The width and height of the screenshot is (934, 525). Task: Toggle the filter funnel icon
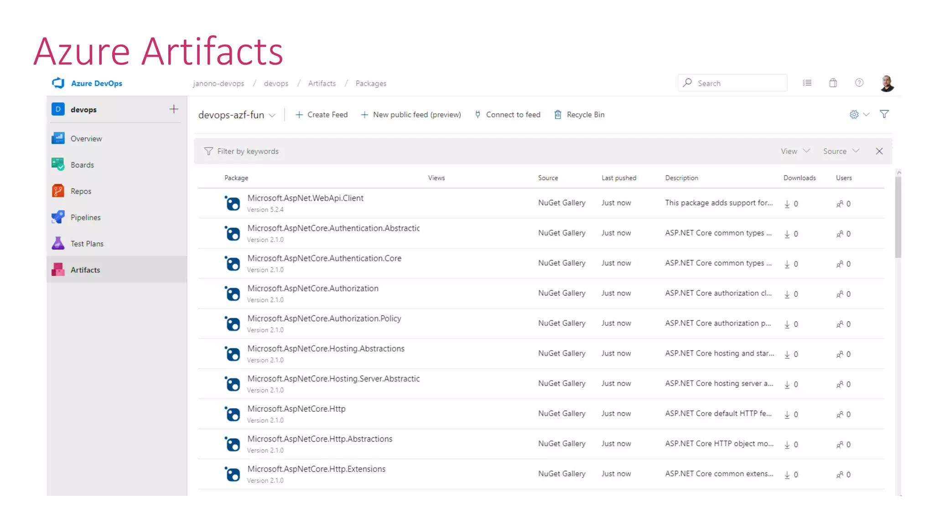[x=884, y=114]
